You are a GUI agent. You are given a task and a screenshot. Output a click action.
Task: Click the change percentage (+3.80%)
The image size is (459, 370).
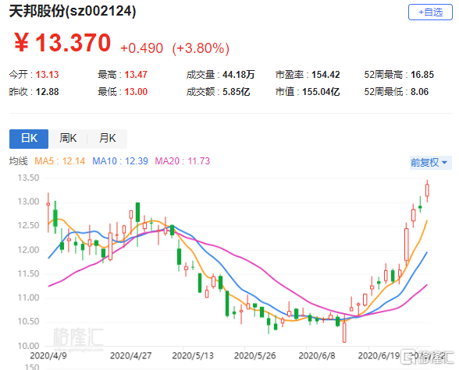pos(201,48)
